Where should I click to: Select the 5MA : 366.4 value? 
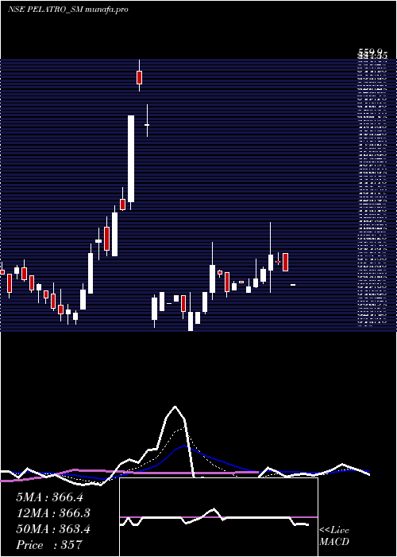pos(49,497)
